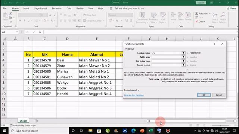Image resolution: width=239 pixels, height=134 pixels.
Task: Open the Windows Start menu
Action: pos(4,131)
